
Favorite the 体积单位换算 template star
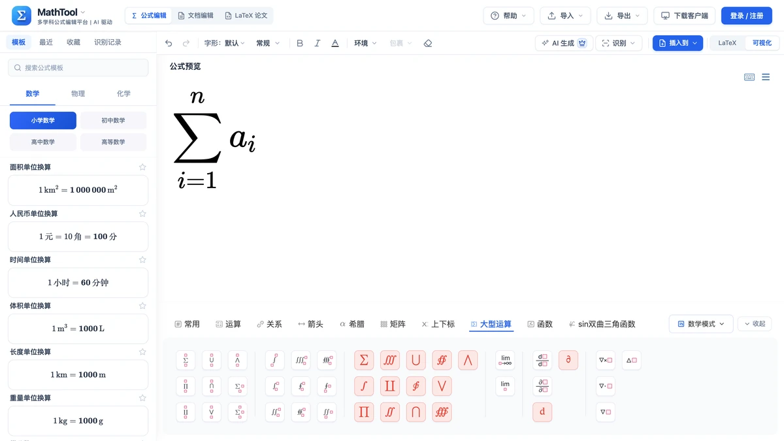(x=142, y=306)
